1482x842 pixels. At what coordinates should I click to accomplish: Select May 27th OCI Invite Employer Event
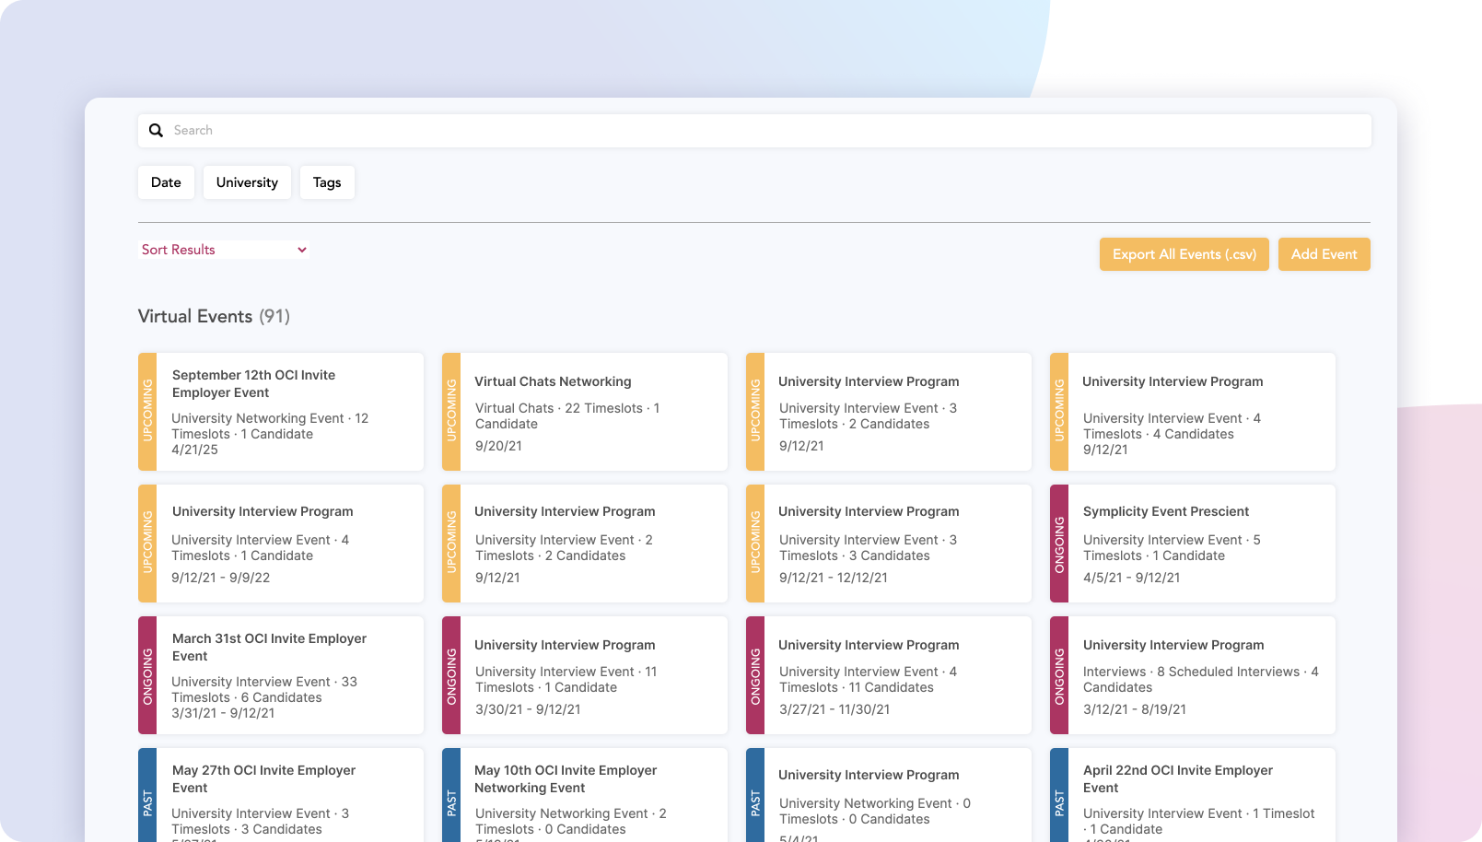pyautogui.click(x=263, y=778)
